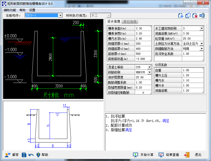Viewport: 211px width, 161px height.
Task: Click the 自重 coefficient value 1.05
Action: 193,70
